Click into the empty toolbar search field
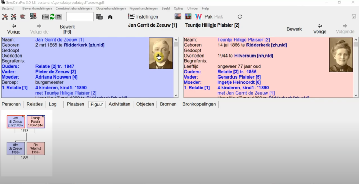Viewport: 359px width, 184px height. tap(80, 17)
